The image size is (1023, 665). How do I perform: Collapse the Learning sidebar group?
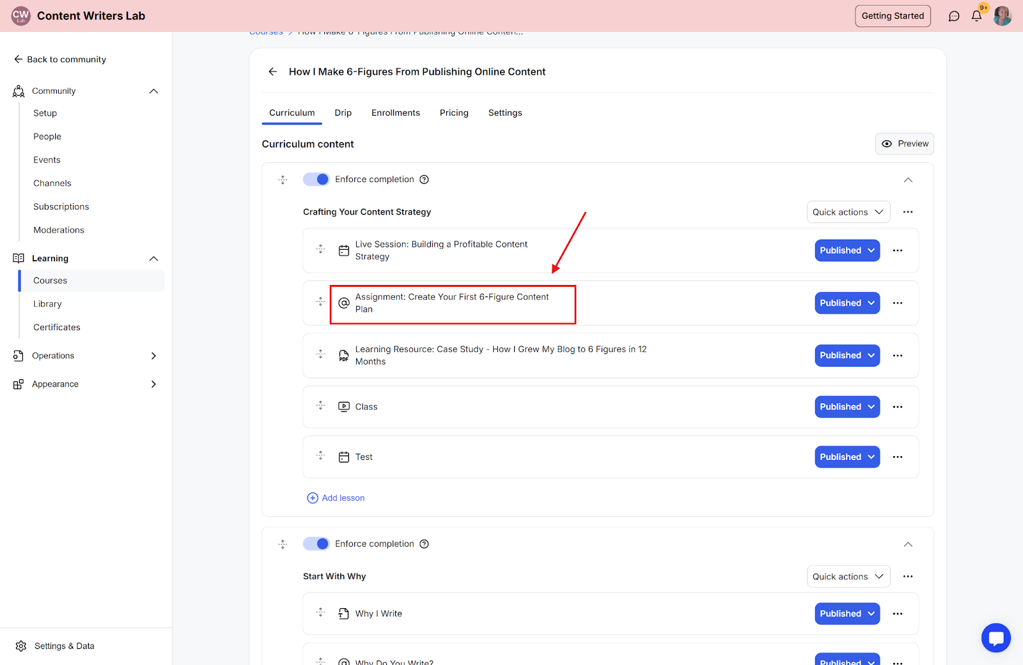click(x=153, y=259)
